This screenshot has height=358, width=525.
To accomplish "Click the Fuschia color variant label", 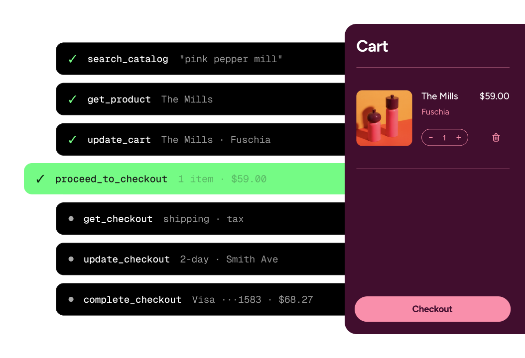I will point(435,112).
